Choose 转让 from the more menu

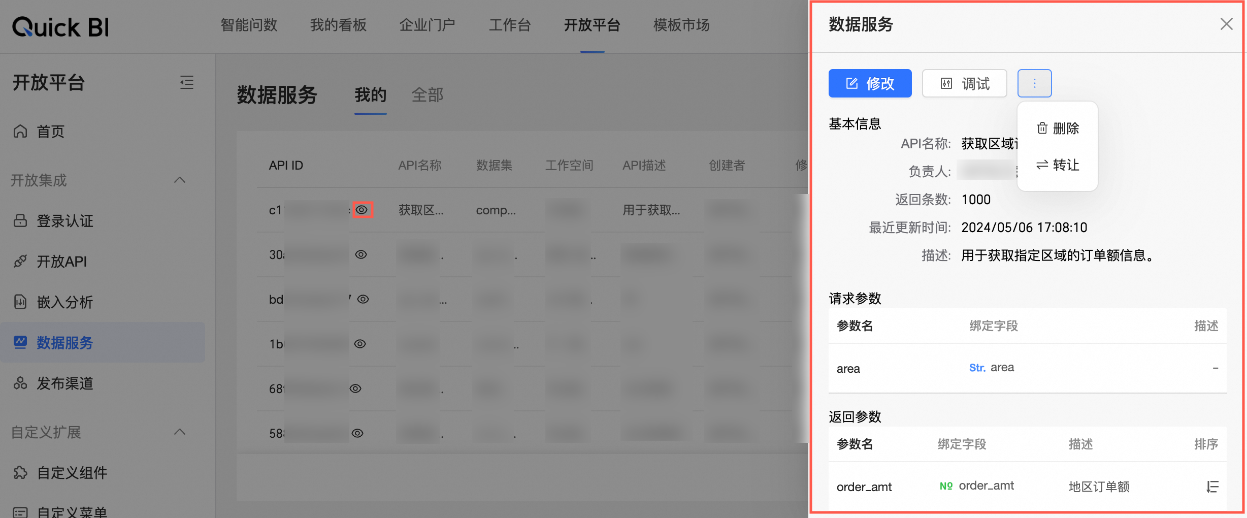[1058, 165]
